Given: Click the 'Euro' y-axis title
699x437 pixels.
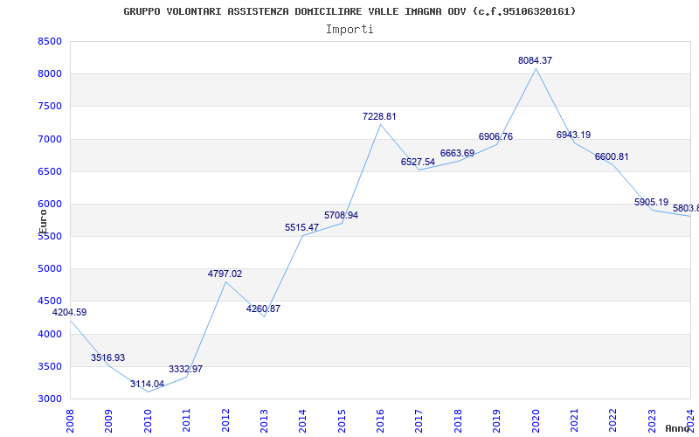Looking at the screenshot, I should pyautogui.click(x=43, y=222).
